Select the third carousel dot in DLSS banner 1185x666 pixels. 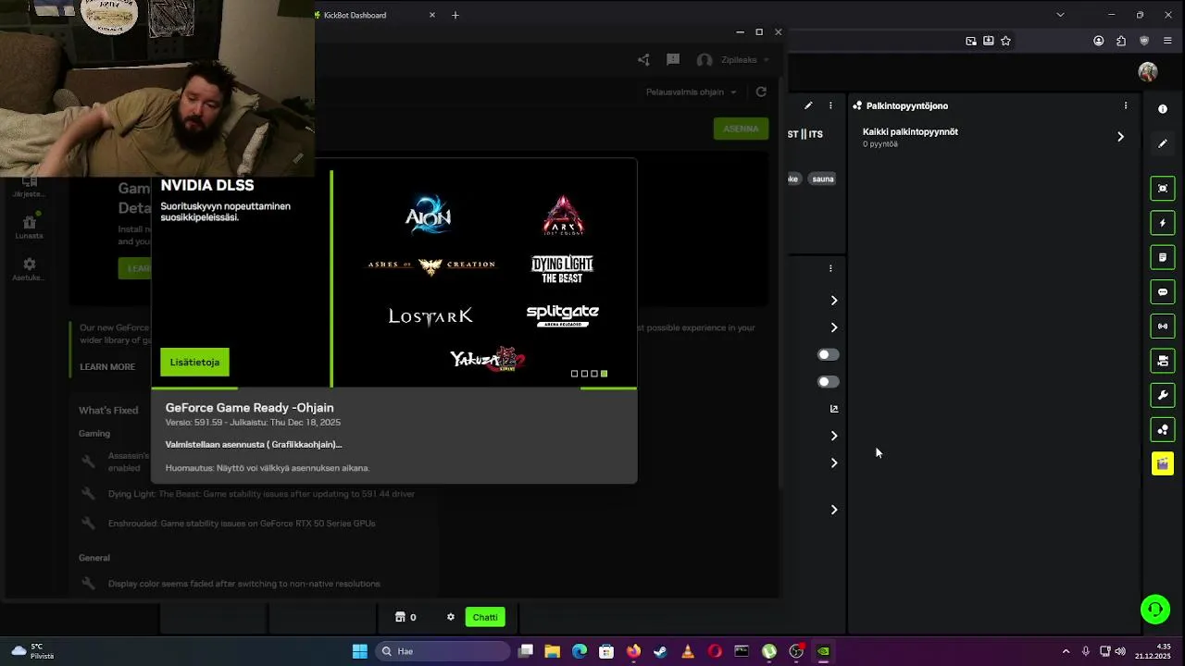[594, 374]
